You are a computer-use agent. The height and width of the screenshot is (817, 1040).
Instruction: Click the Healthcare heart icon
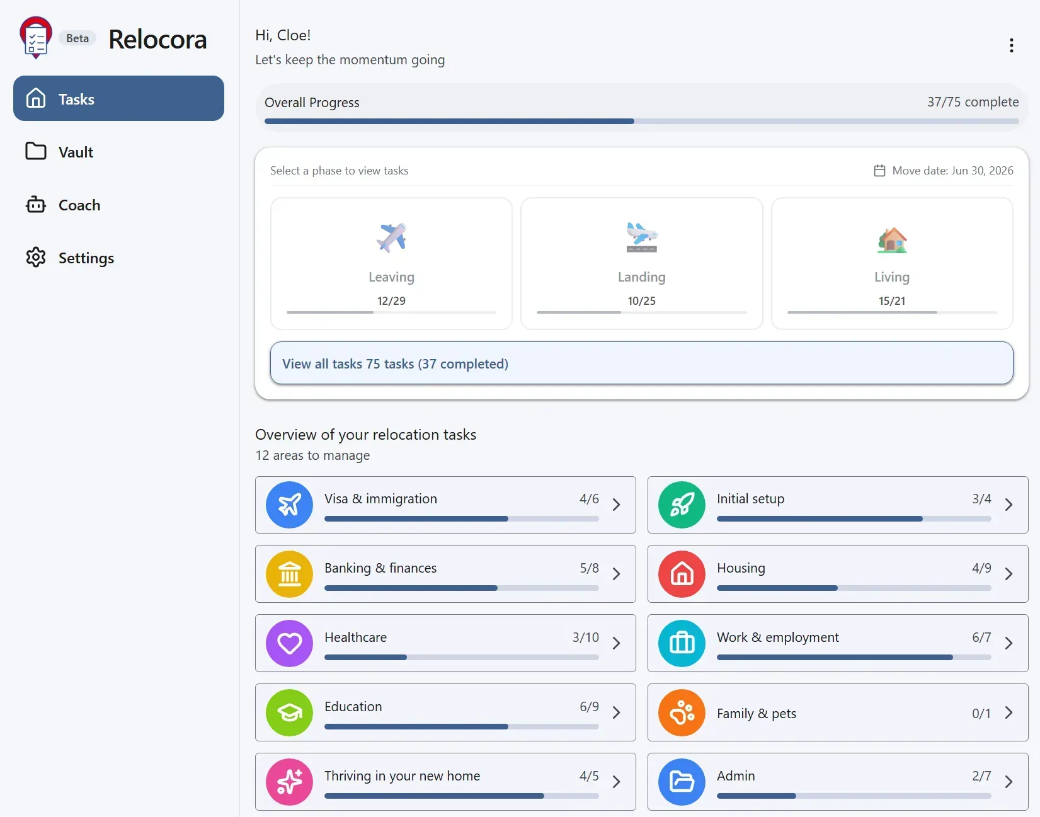click(290, 643)
